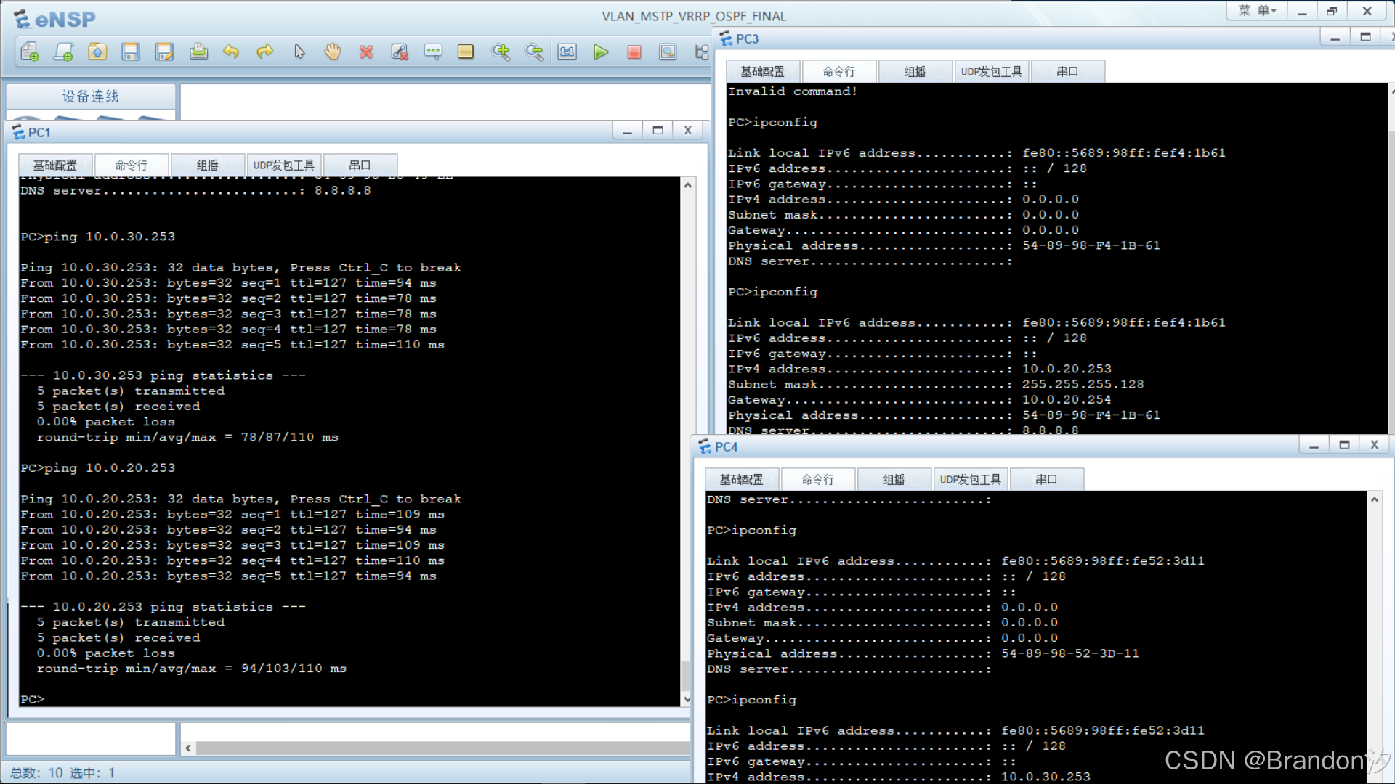
Task: Create a new topology
Action: 29,52
